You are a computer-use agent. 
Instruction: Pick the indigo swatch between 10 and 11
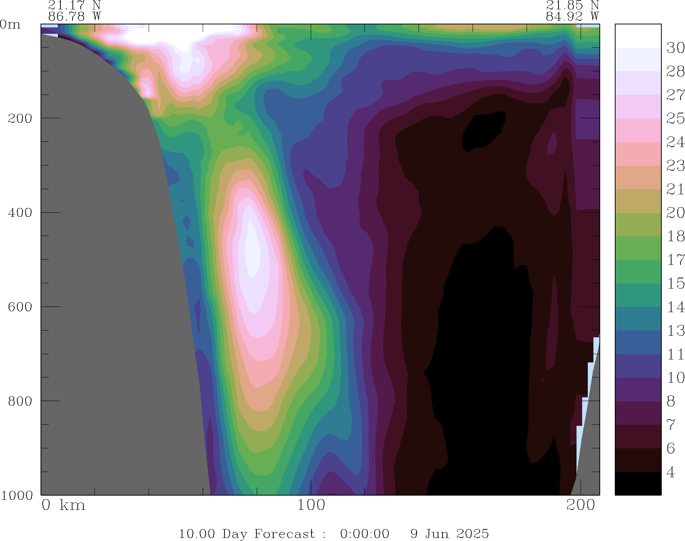coord(638,366)
